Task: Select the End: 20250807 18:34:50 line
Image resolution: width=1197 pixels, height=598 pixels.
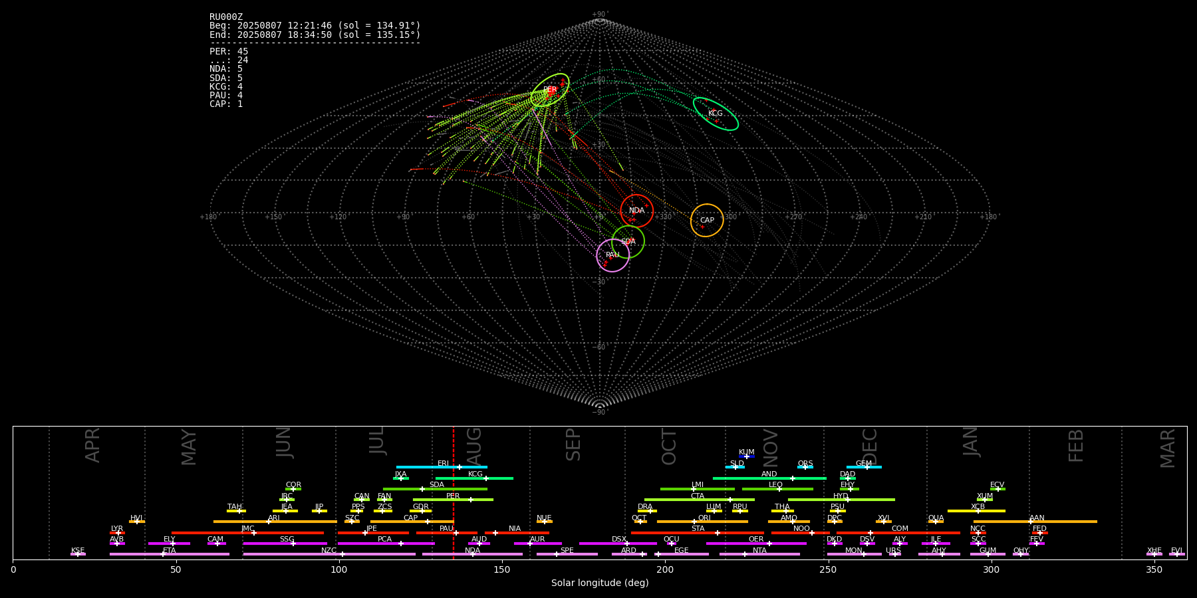Action: 315,35
